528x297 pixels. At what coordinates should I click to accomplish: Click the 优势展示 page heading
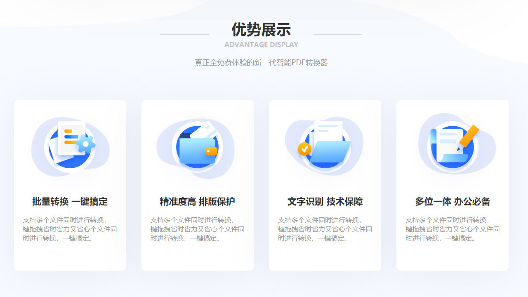261,29
